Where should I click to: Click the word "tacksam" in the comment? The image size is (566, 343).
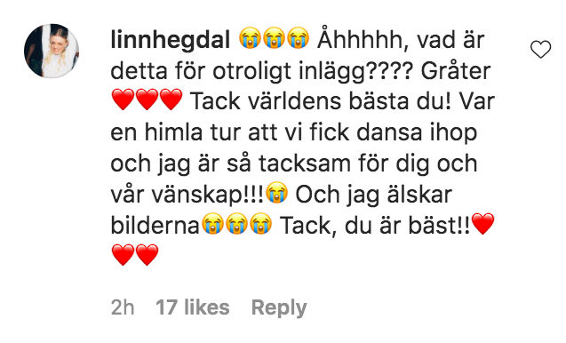tap(305, 164)
